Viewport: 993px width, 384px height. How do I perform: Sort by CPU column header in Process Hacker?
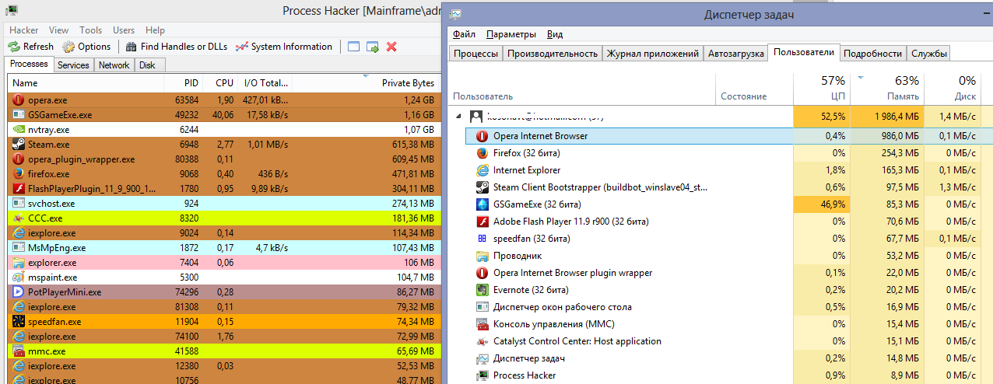tap(220, 83)
